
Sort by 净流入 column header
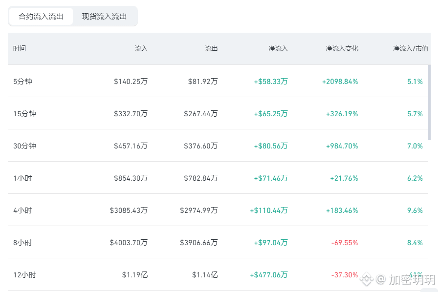pos(278,48)
